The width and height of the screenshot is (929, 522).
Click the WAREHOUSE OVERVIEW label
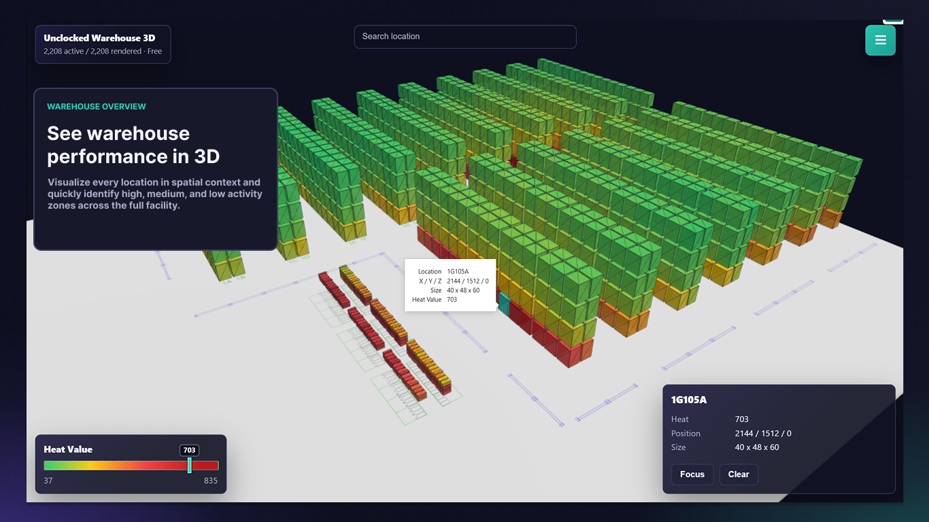coord(97,107)
